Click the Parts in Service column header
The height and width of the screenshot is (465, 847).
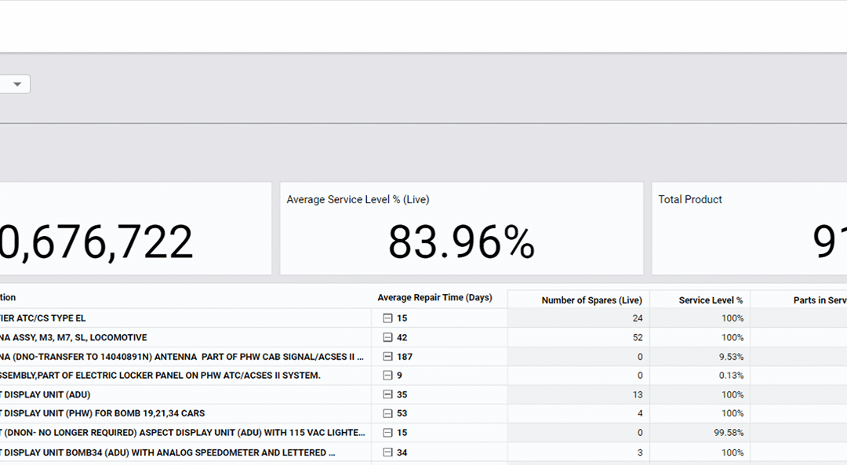pyautogui.click(x=820, y=300)
